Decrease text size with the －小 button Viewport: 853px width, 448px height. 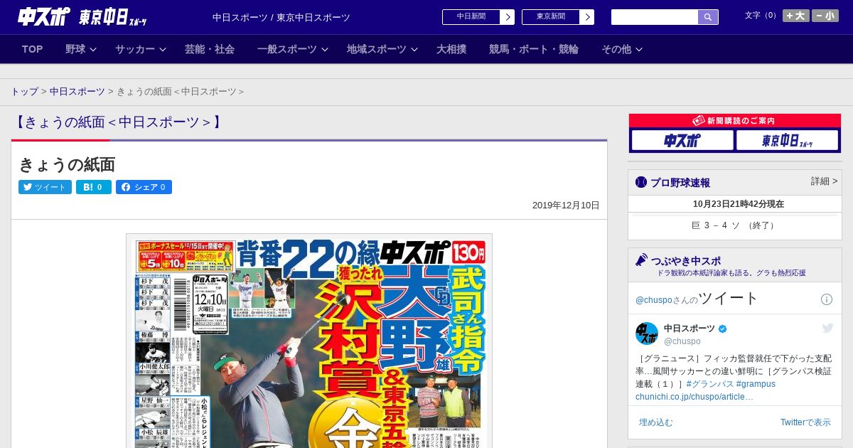[825, 16]
